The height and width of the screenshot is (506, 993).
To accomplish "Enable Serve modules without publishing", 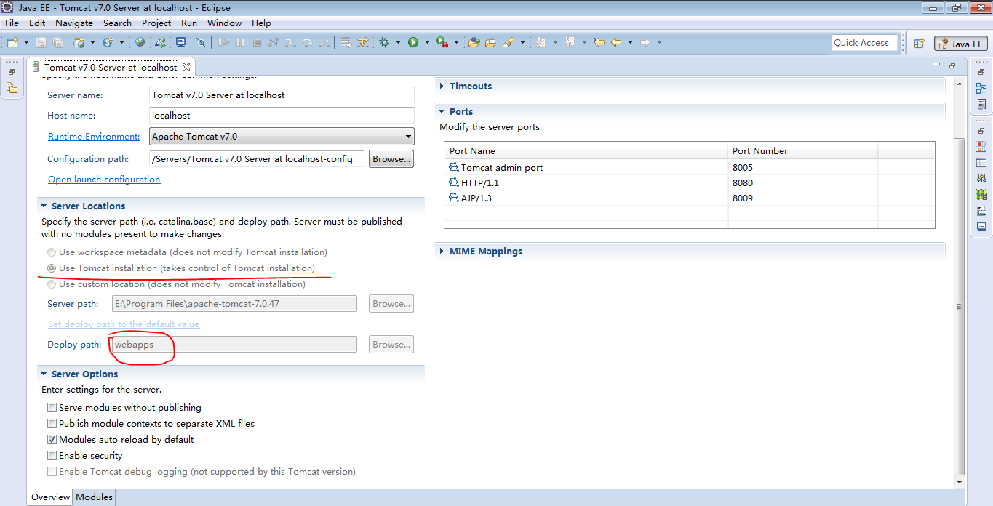I will pyautogui.click(x=52, y=408).
